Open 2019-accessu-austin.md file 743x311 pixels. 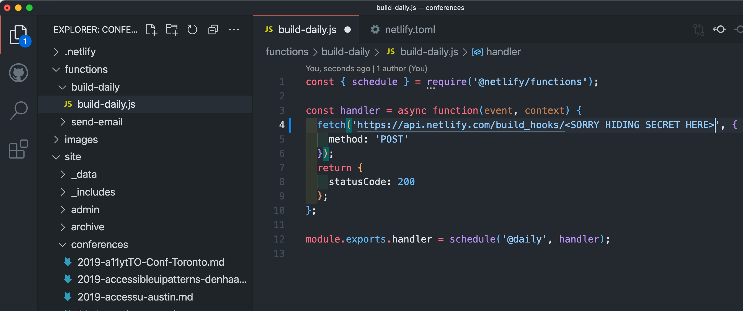coord(135,297)
